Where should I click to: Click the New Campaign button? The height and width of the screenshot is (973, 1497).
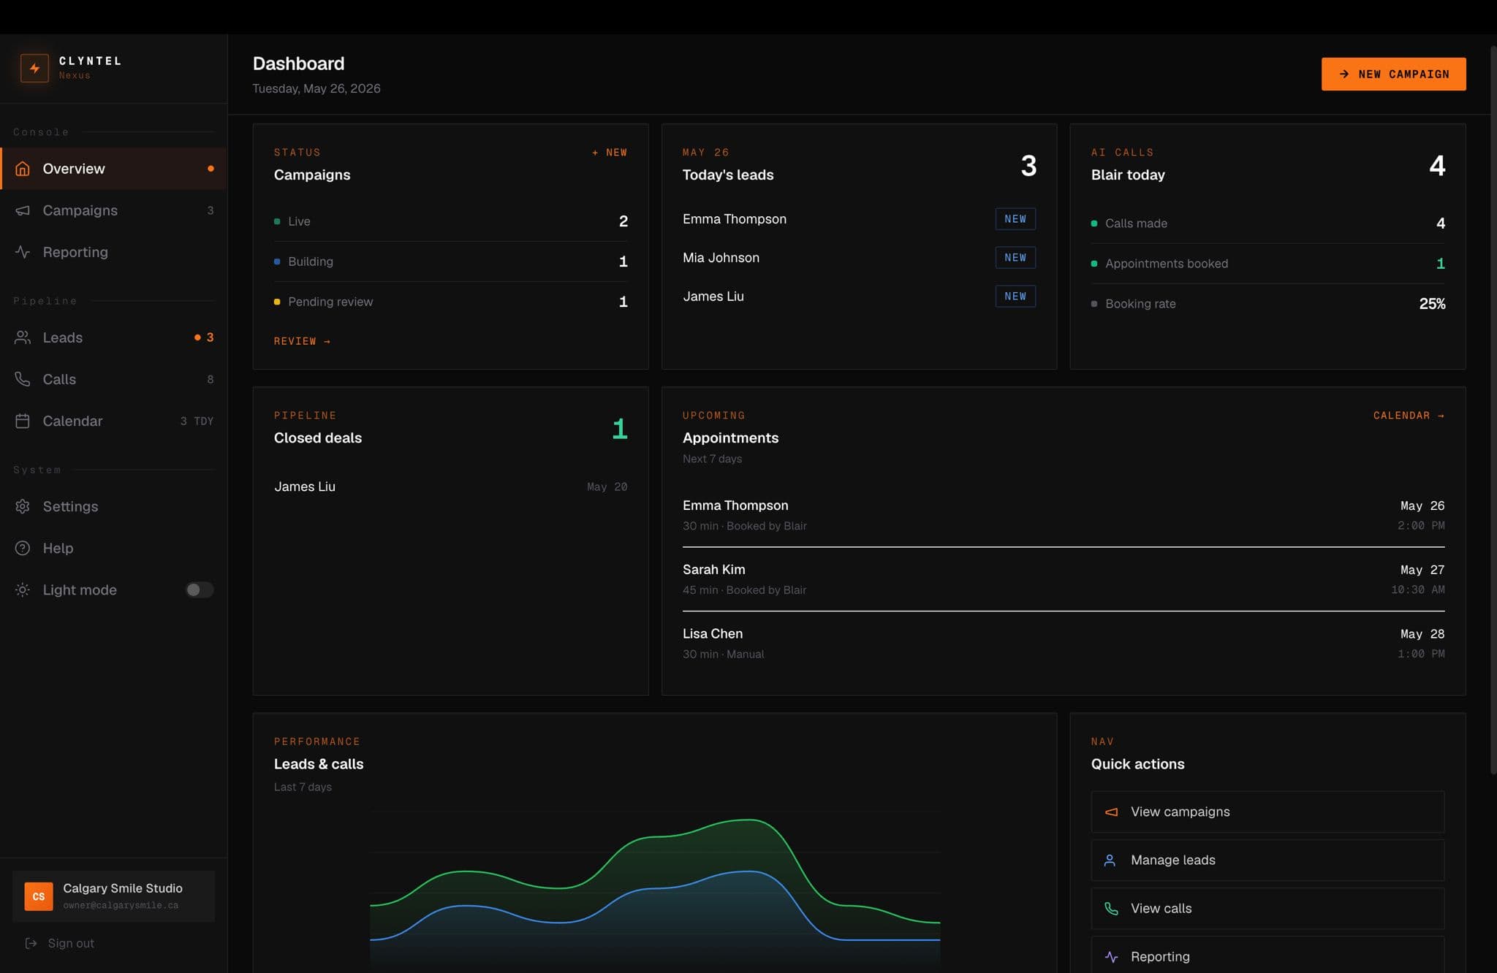(1393, 74)
